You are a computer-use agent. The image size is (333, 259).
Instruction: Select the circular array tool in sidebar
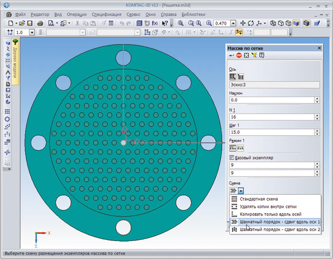pyautogui.click(x=8, y=119)
